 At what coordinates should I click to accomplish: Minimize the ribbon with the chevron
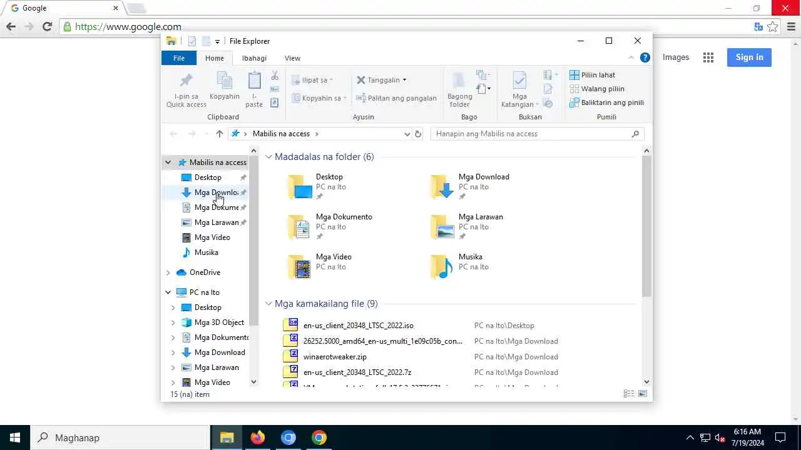[631, 57]
